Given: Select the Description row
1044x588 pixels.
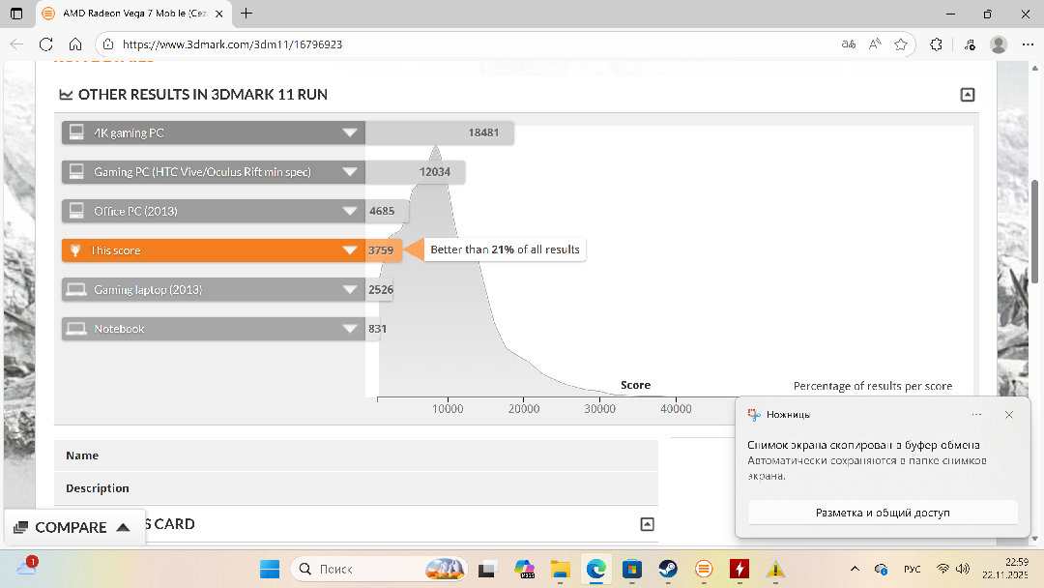Looking at the screenshot, I should (x=356, y=488).
